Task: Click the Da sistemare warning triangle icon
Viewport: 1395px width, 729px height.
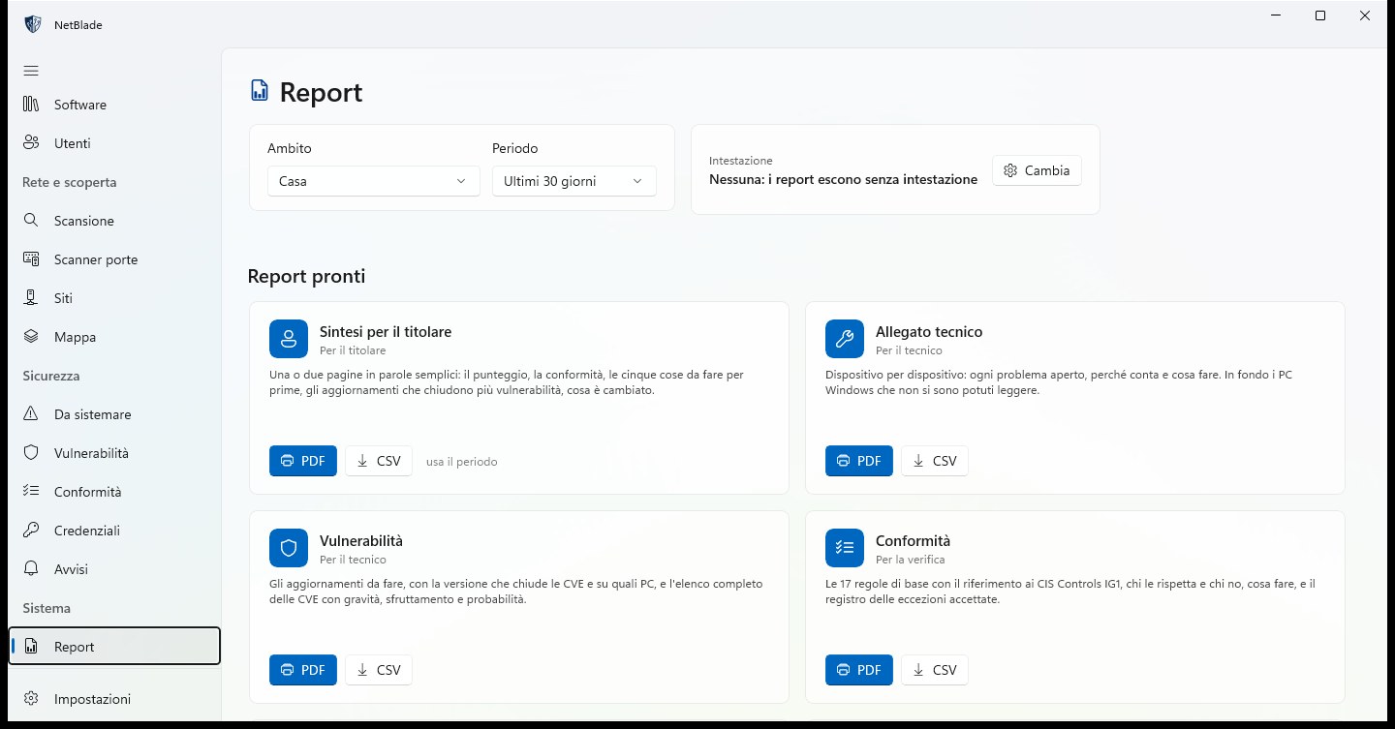Action: click(31, 414)
